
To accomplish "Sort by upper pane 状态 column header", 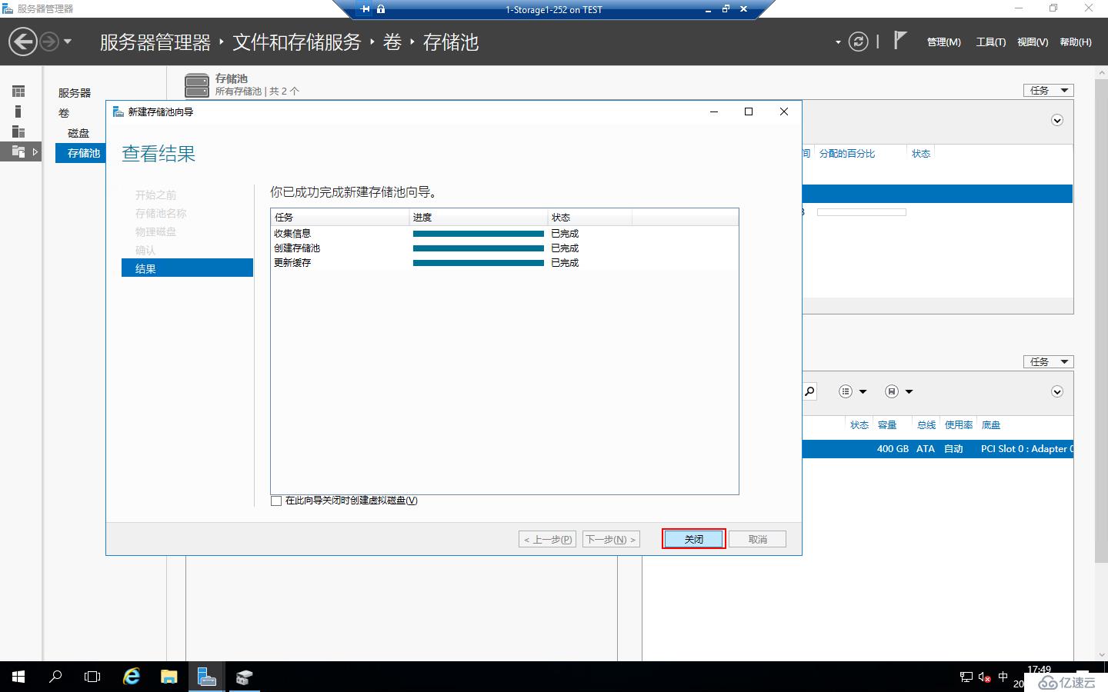I will [921, 154].
